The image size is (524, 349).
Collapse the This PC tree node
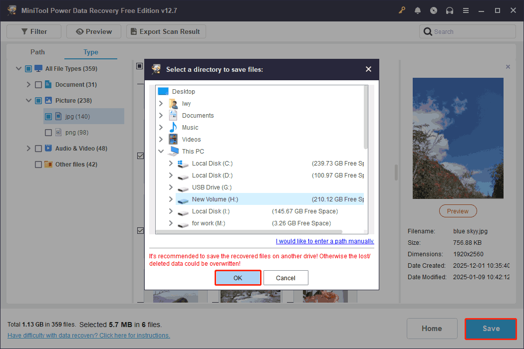click(161, 151)
